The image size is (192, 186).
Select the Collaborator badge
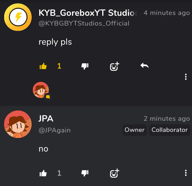tap(169, 130)
